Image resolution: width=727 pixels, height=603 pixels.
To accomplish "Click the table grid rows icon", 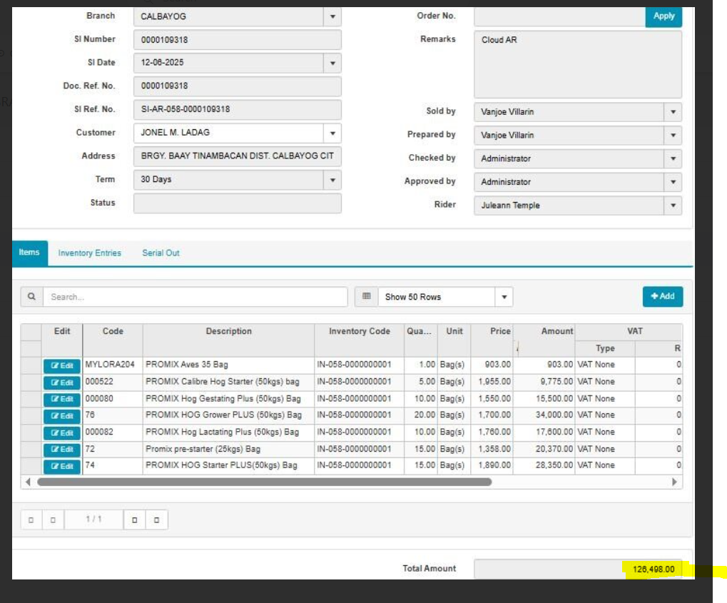I will 367,297.
